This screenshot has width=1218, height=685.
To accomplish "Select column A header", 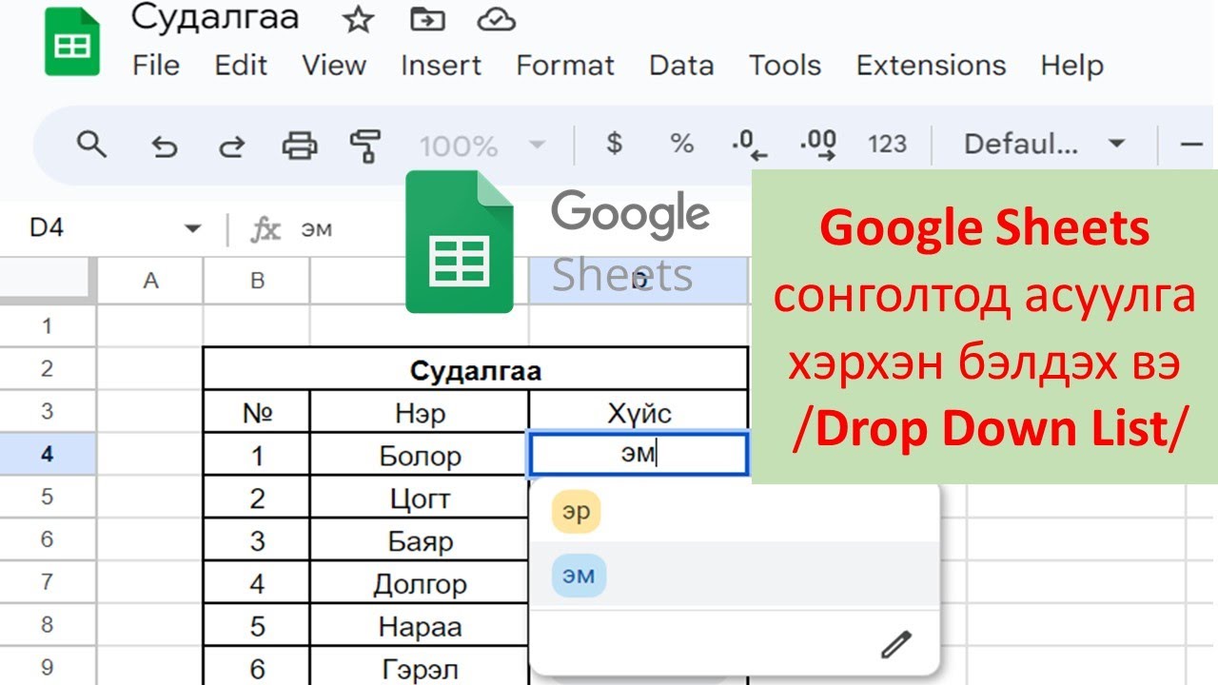I will click(x=150, y=281).
